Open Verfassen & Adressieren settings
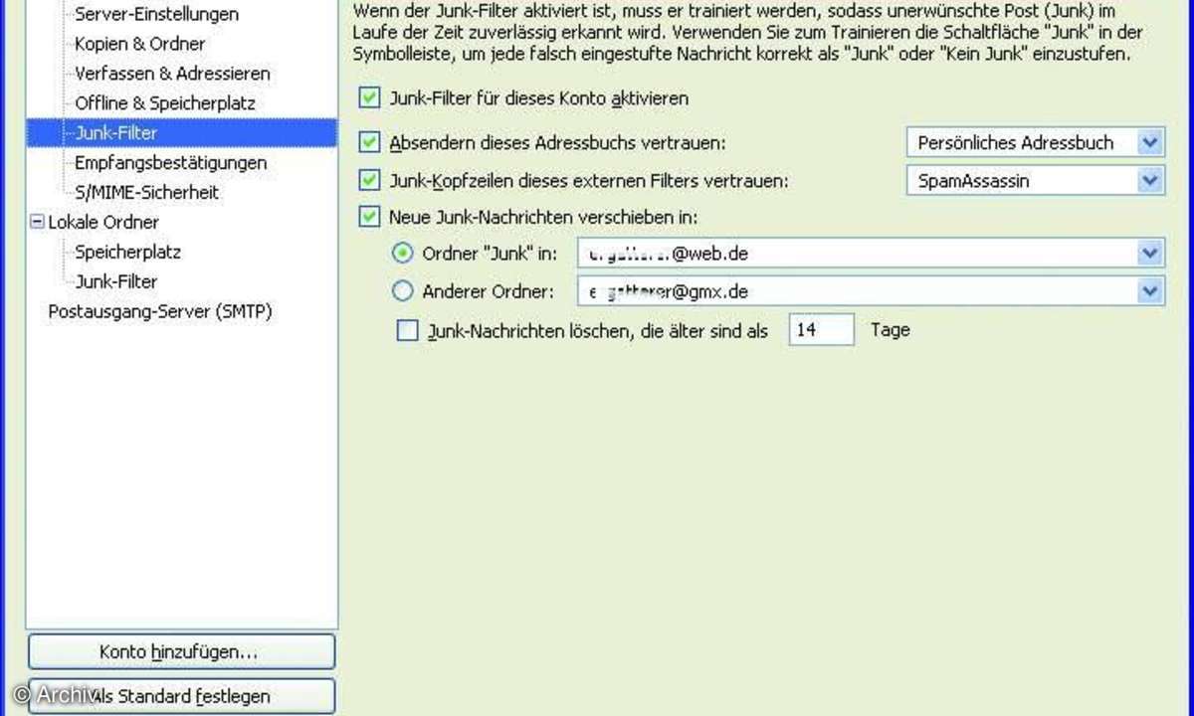This screenshot has width=1194, height=716. point(172,74)
